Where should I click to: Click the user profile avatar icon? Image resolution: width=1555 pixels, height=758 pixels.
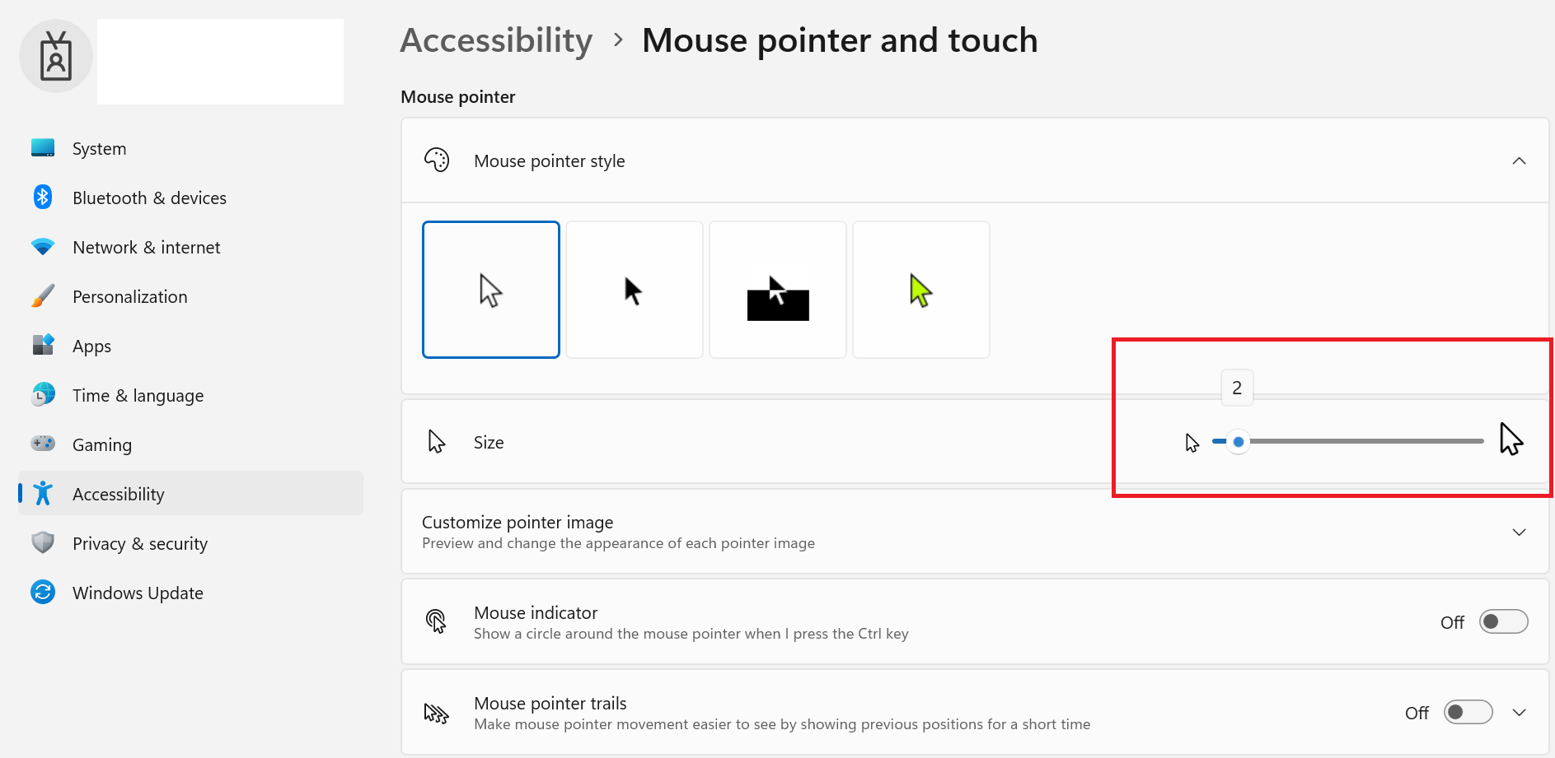56,56
